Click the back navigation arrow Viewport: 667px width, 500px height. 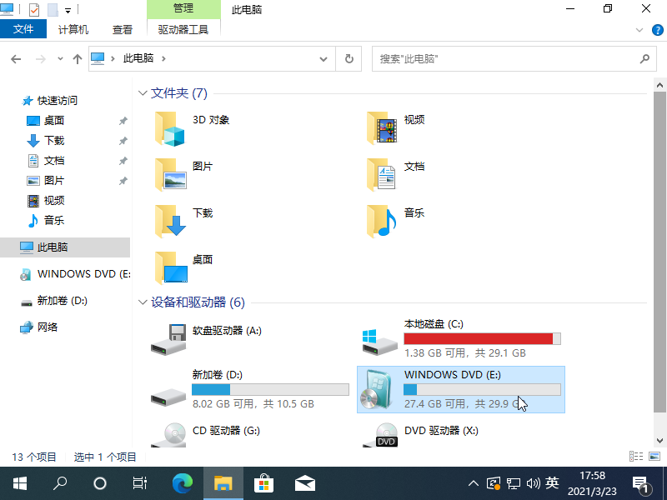point(15,59)
